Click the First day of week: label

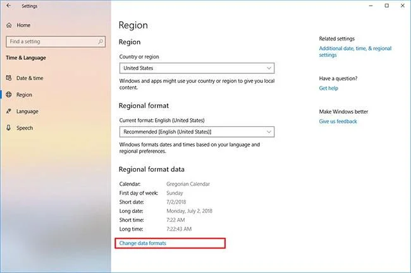pos(138,193)
